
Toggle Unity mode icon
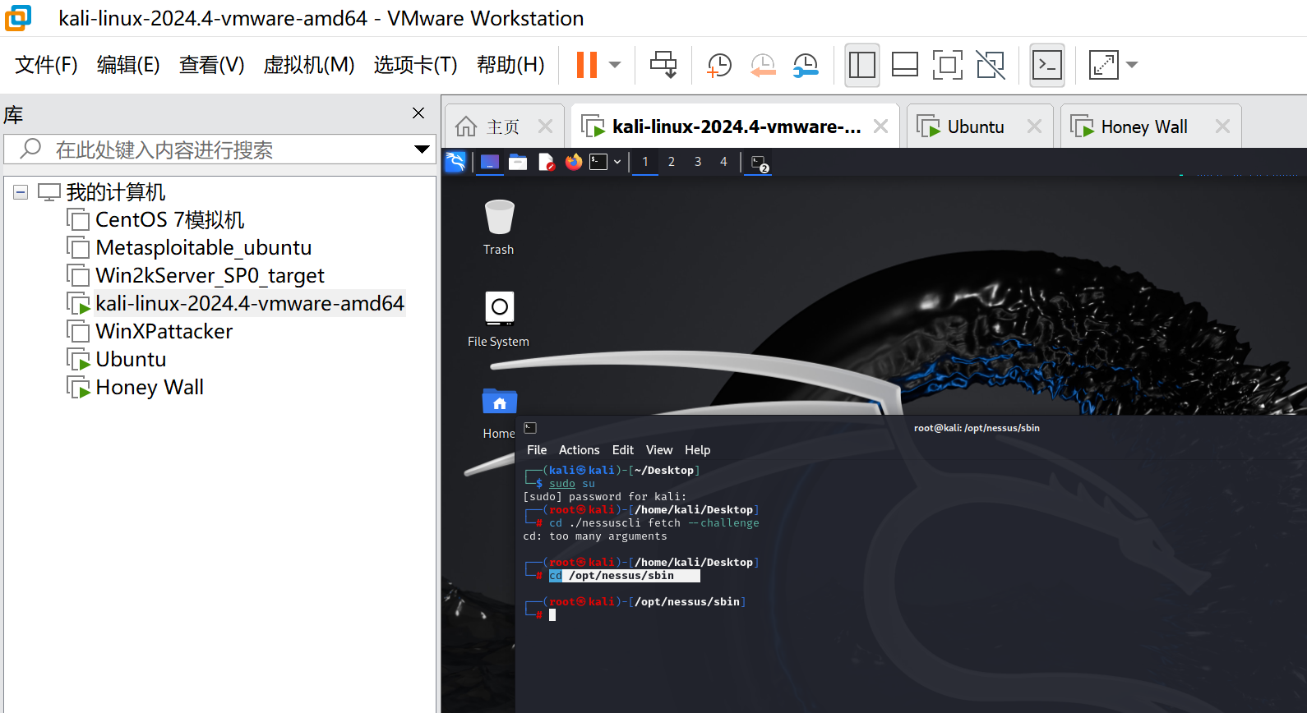click(x=991, y=65)
